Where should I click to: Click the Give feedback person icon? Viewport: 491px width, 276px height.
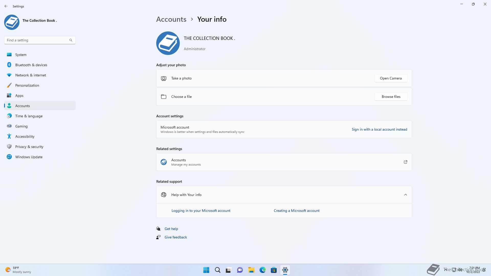(x=158, y=237)
